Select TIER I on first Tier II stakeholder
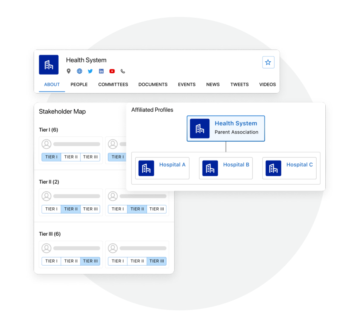Image resolution: width=359 pixels, height=330 pixels. pyautogui.click(x=51, y=209)
